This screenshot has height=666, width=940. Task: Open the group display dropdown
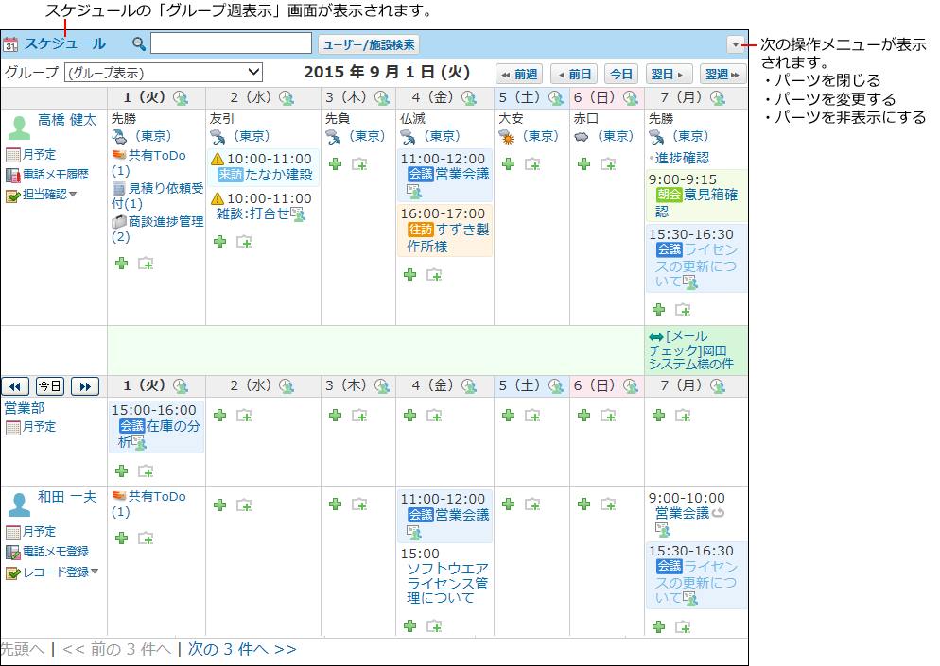(164, 73)
